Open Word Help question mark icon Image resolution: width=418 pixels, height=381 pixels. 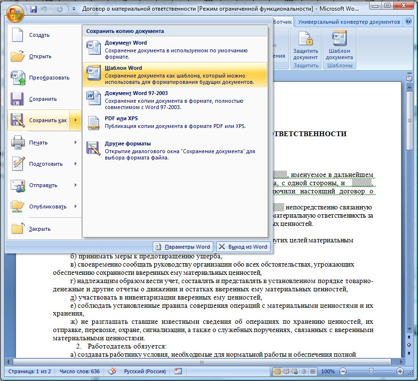click(x=408, y=21)
